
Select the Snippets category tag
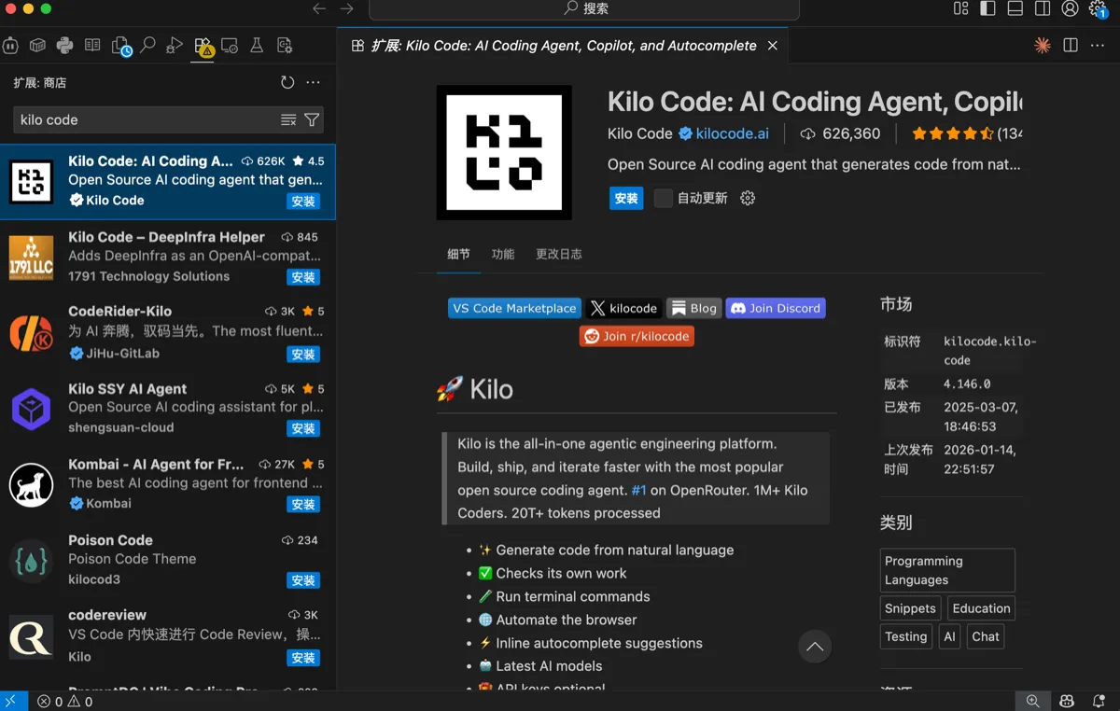point(910,608)
